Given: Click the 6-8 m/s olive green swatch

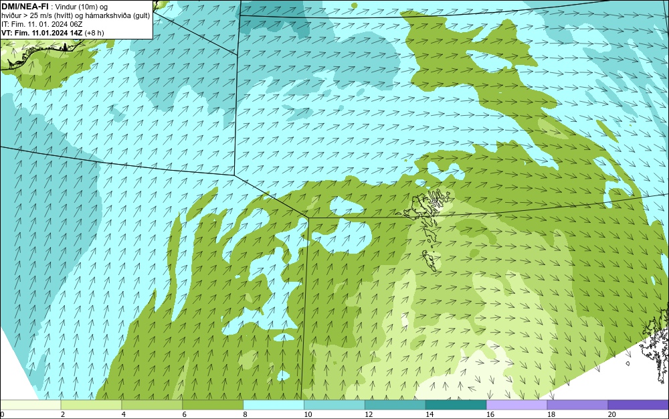Looking at the screenshot, I should point(213,404).
